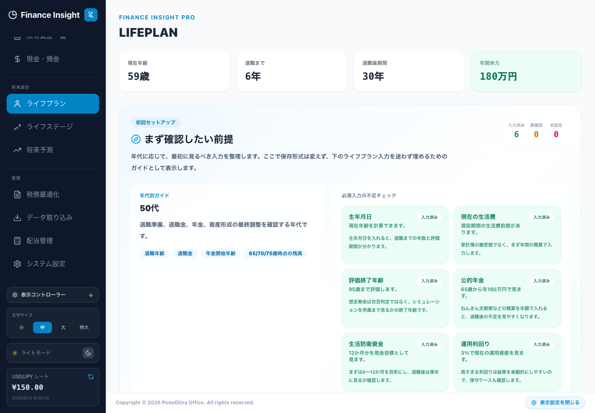Click the 未設定 count 0
This screenshot has width=595, height=413.
556,134
